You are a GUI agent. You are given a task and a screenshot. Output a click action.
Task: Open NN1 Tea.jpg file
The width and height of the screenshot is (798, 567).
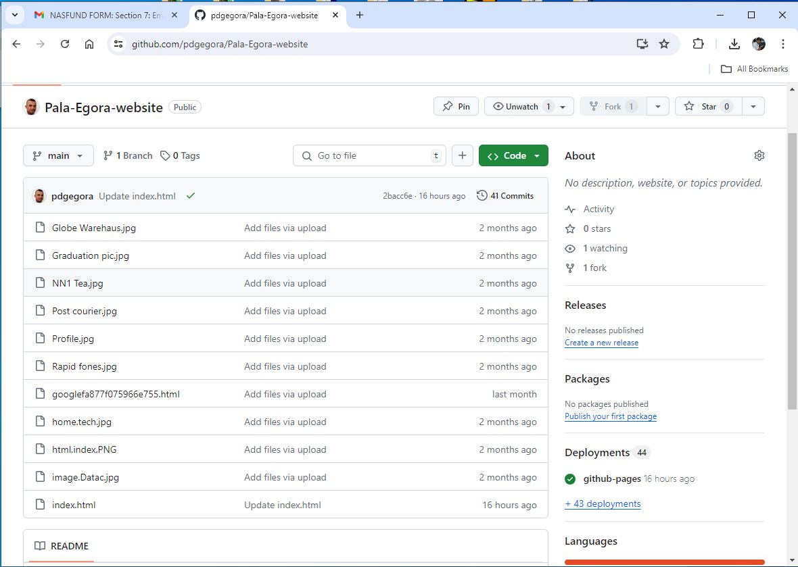77,283
